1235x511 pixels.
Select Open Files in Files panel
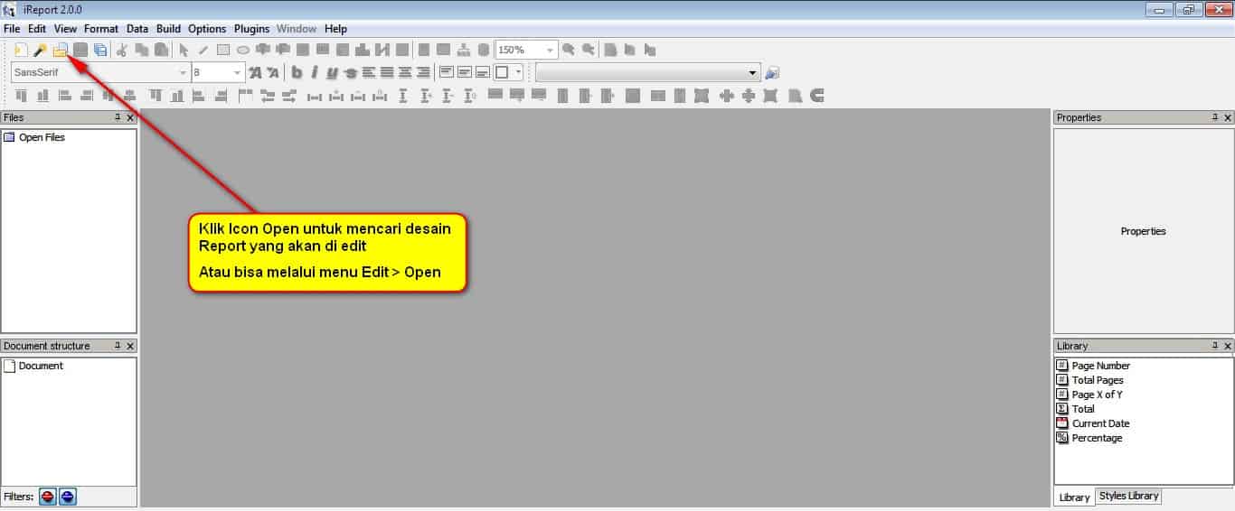42,137
